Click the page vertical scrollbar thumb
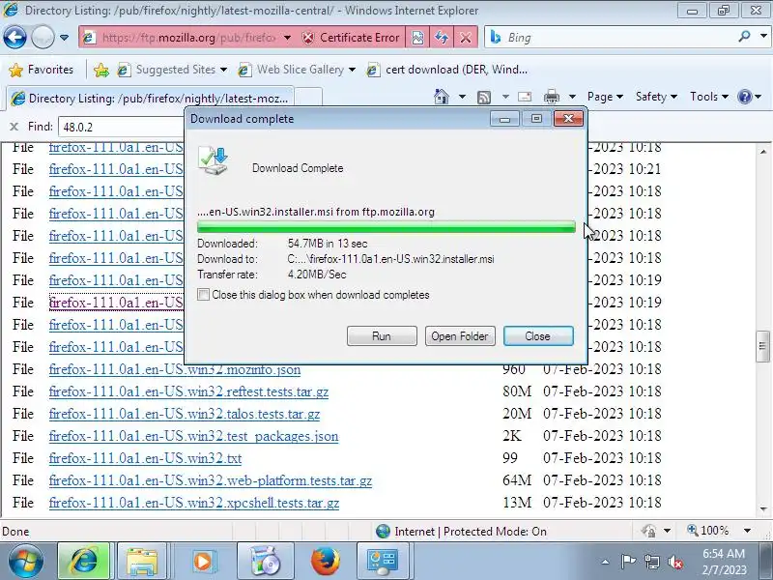The height and width of the screenshot is (580, 773). tap(762, 346)
